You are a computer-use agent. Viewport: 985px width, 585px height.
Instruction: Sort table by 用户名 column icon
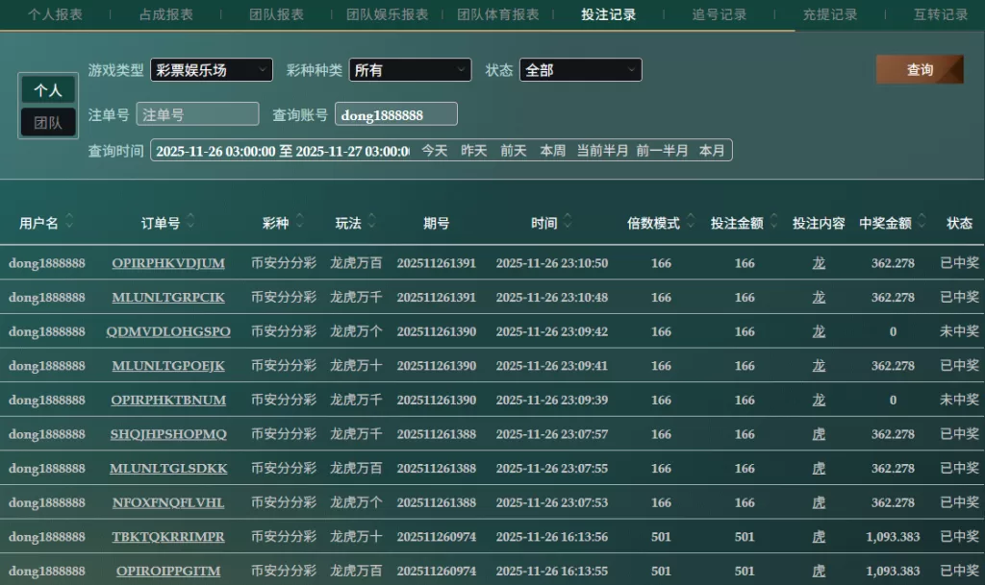(69, 222)
